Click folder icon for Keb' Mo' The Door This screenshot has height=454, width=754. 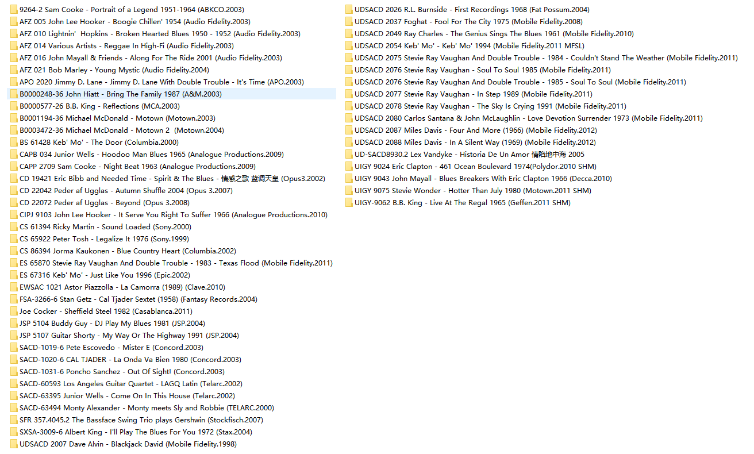[x=14, y=143]
